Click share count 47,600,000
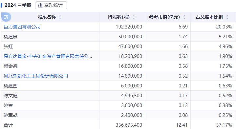Viewport: 236px width, 129px height. click(x=130, y=46)
